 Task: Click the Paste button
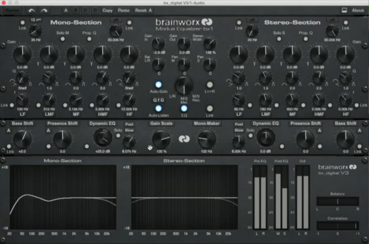click(124, 10)
